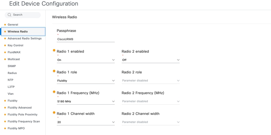Click orange dot next to Radio 1 Frequency
Screen dimensions: 271x135
coord(54,92)
